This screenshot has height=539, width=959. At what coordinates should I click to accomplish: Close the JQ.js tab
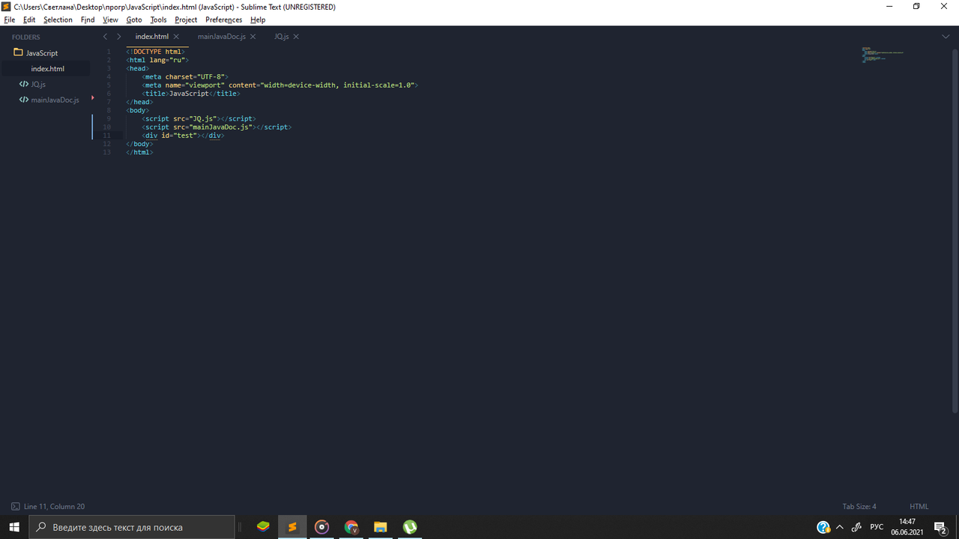(x=296, y=36)
